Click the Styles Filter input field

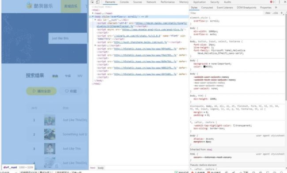226,13
